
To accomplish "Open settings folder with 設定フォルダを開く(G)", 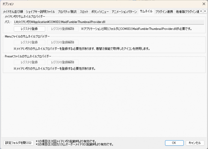I will [18, 143].
